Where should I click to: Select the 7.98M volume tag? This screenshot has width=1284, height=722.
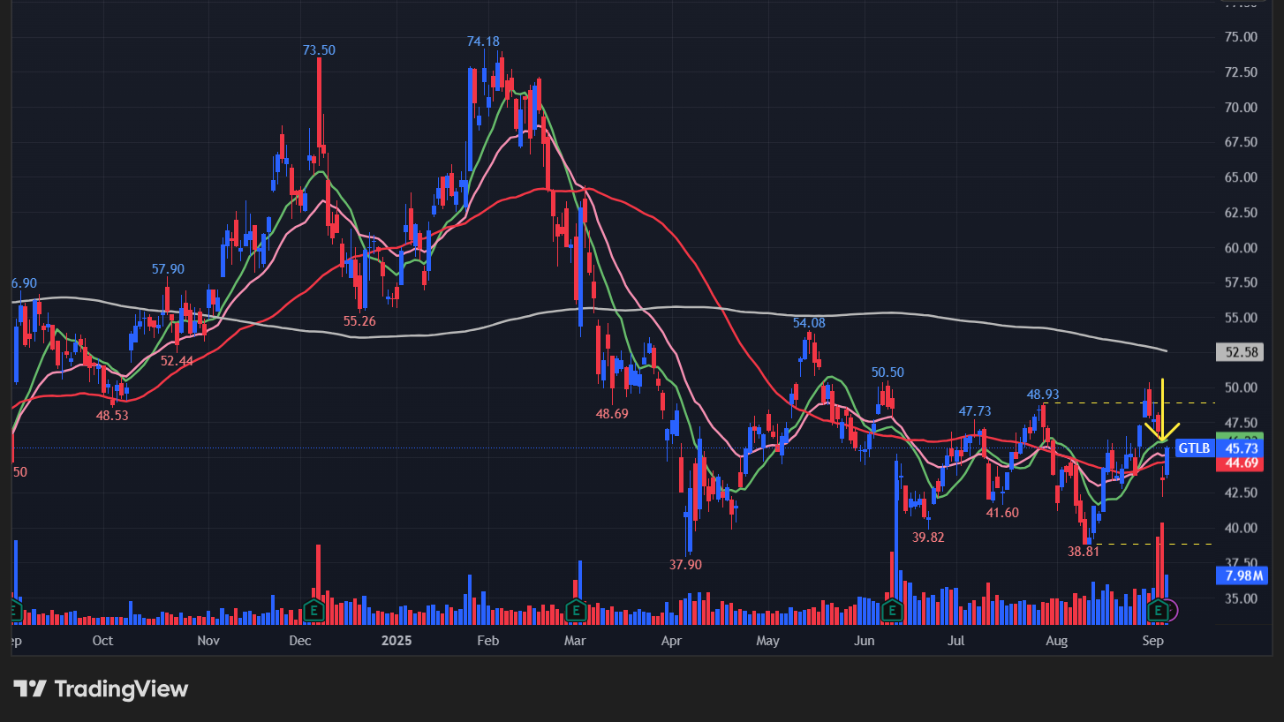click(1242, 576)
